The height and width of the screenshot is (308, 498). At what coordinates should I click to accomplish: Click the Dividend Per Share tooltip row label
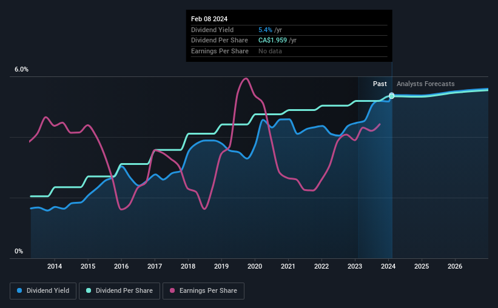220,41
